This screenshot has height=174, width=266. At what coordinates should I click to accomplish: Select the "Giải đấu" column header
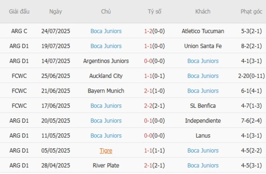[x=19, y=11]
